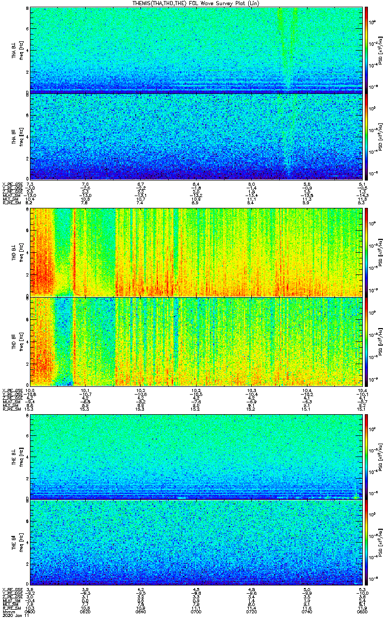
Task: Click the PSD units label of the THE B-parallel color bar
Action: tap(381, 543)
